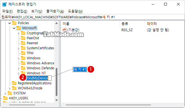Click the tree pane vertical scrollbar thumb
The height and width of the screenshot is (108, 185).
tap(57, 82)
